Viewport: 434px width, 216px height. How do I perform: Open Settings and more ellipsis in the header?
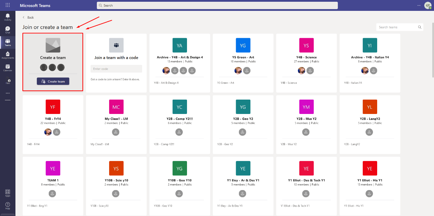point(419,5)
